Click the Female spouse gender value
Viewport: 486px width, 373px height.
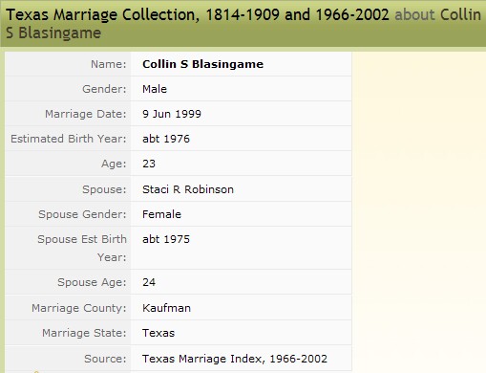pos(161,214)
